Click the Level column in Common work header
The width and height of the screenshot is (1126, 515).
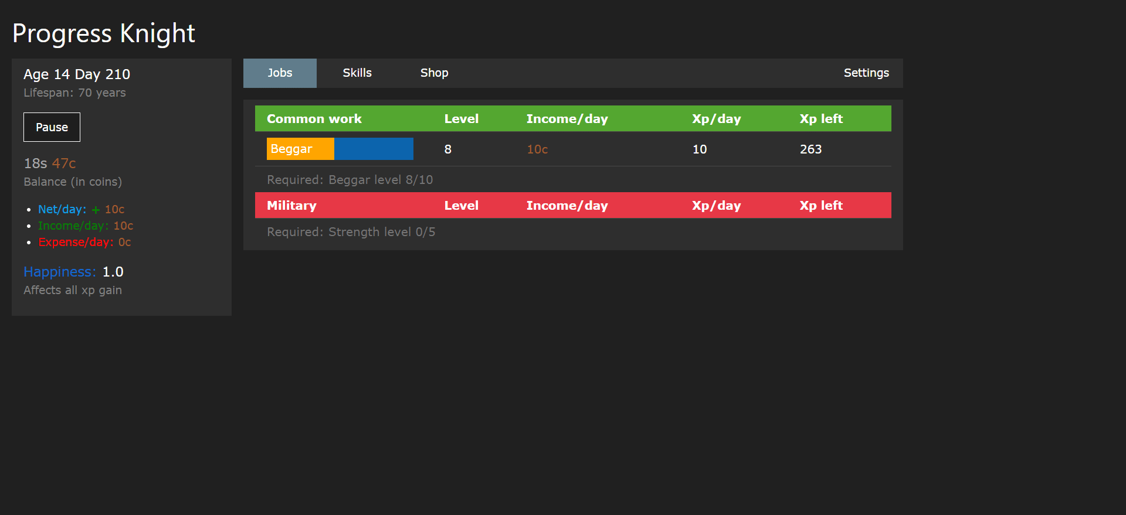point(462,119)
